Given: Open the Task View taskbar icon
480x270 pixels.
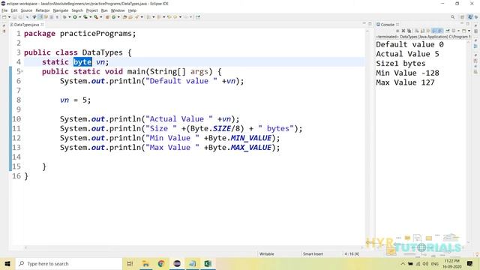Looking at the screenshot, I should [x=130, y=263].
